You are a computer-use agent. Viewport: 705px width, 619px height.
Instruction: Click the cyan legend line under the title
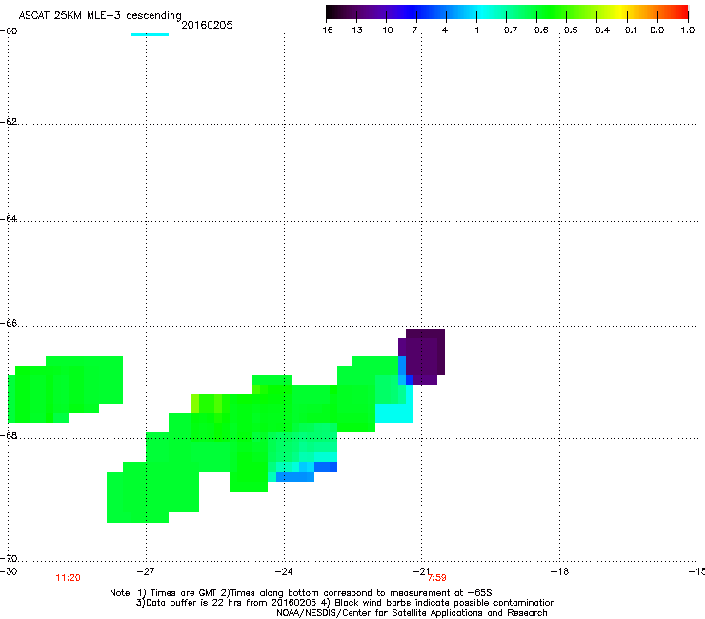[x=150, y=34]
